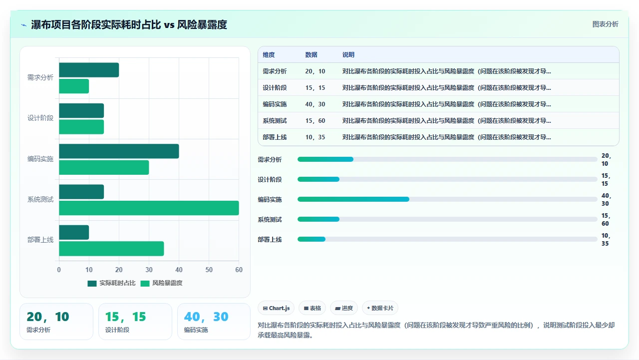Click the table value 10, 35
639x360 pixels.
coord(315,137)
